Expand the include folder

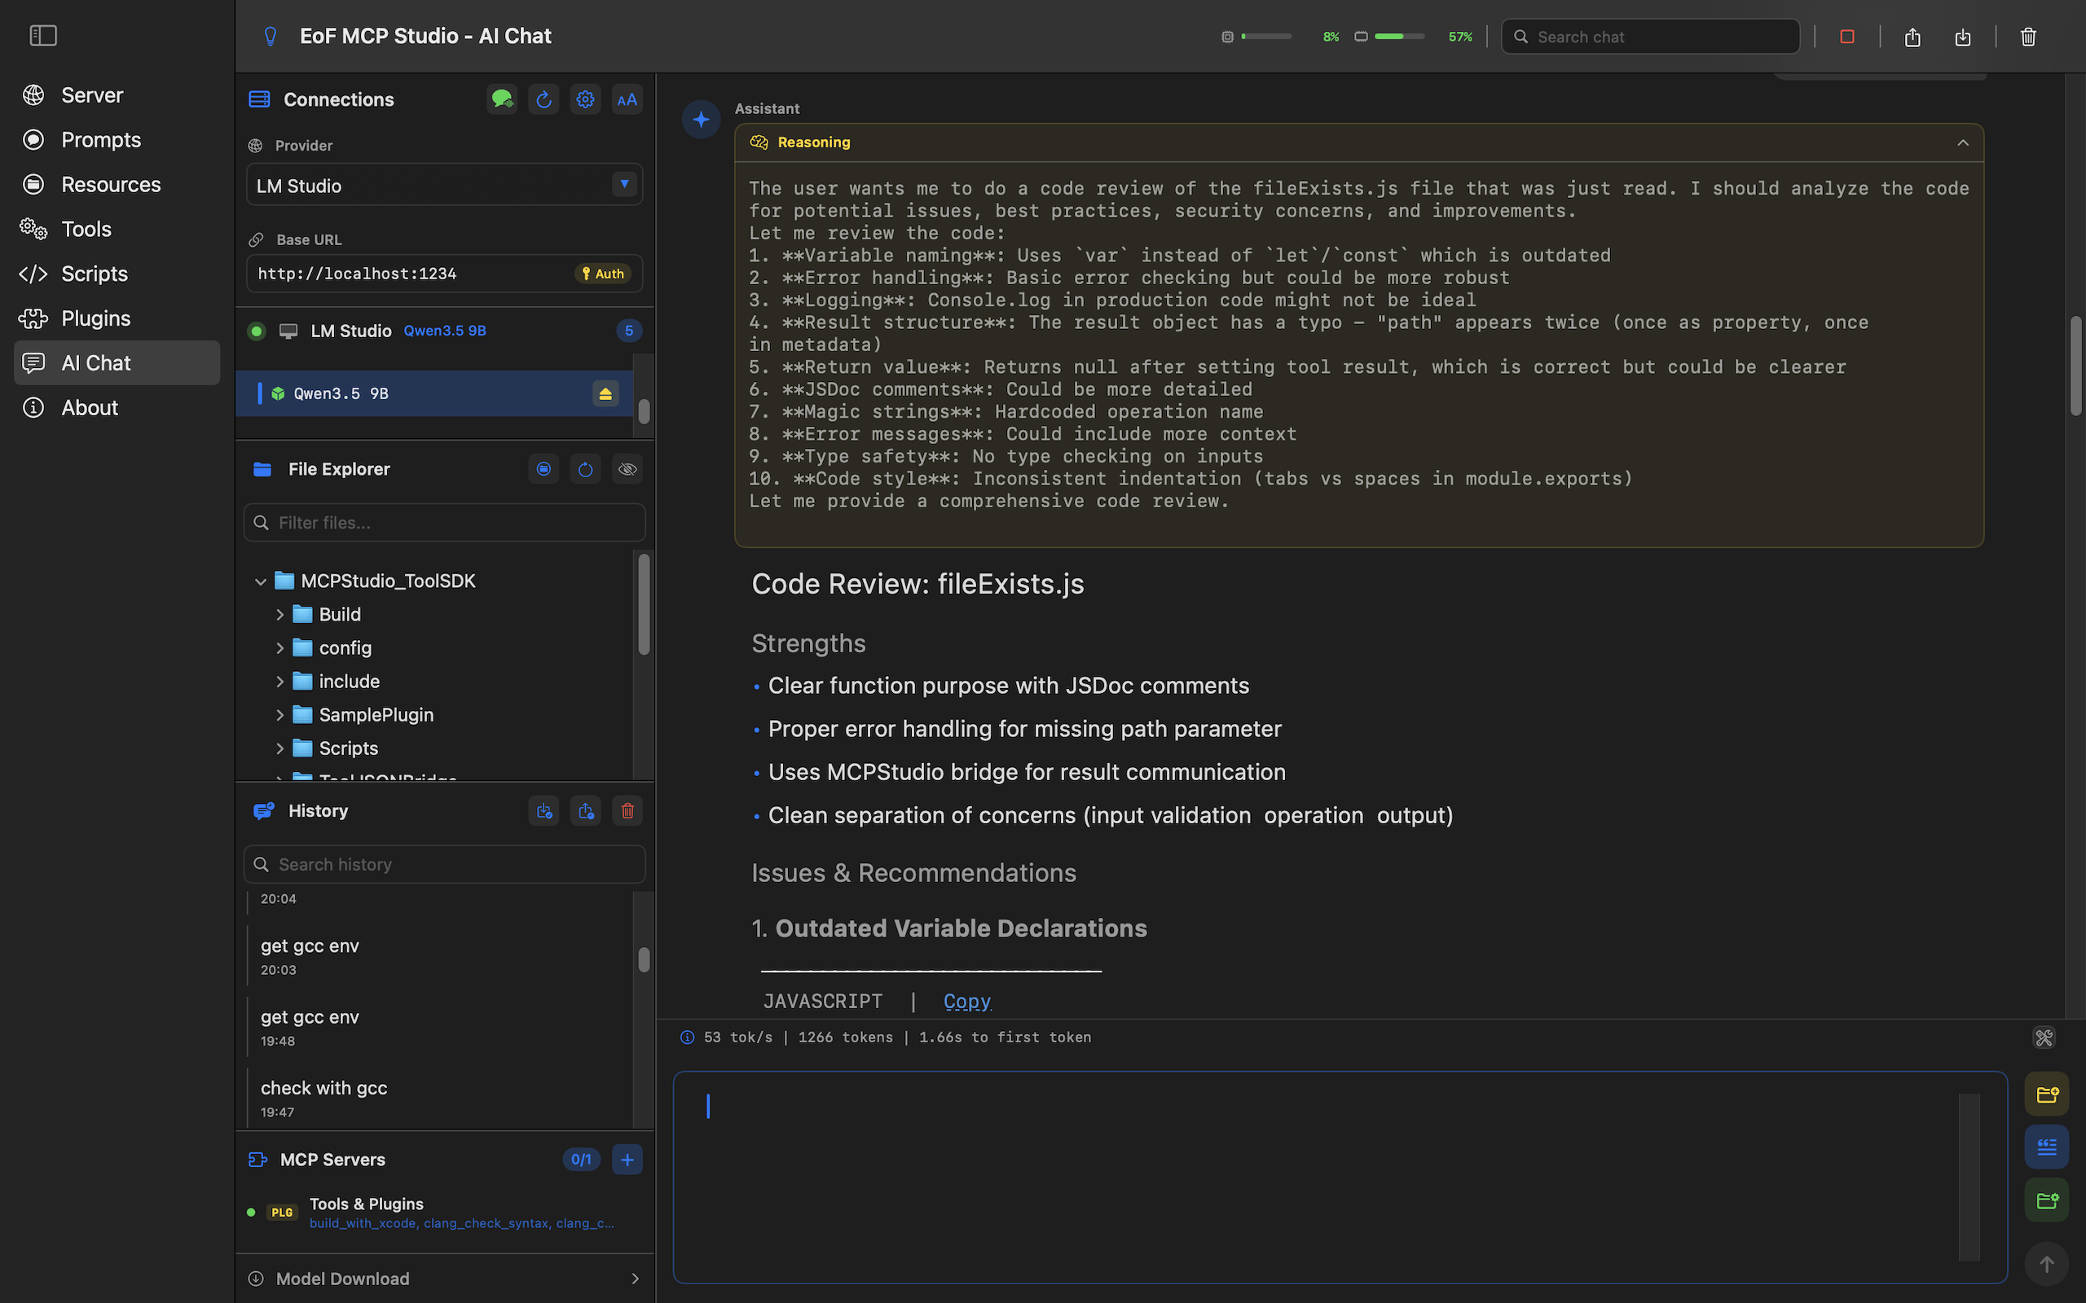pos(279,682)
